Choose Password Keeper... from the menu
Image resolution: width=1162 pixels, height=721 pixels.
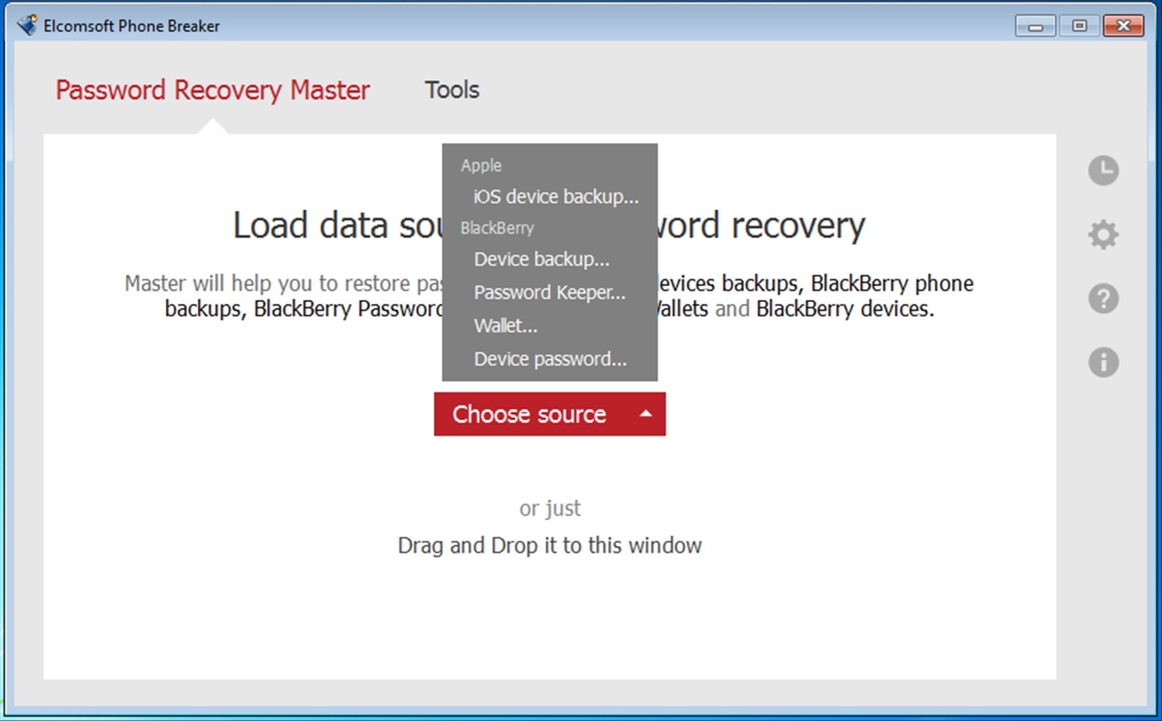549,293
